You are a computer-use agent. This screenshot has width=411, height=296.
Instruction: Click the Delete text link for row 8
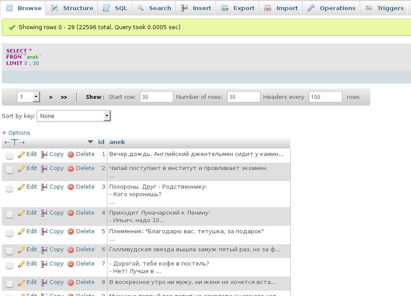pos(85,282)
